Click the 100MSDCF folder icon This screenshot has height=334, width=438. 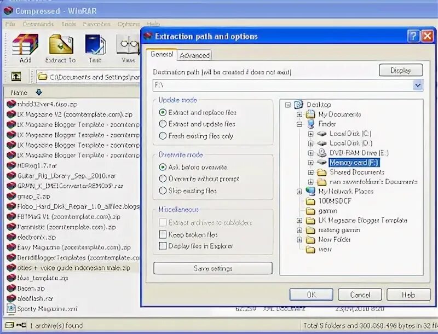pos(310,201)
